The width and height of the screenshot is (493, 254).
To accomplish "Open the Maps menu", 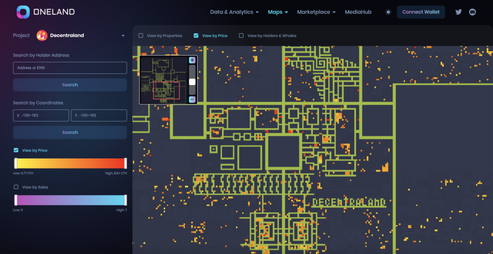I will pos(278,12).
